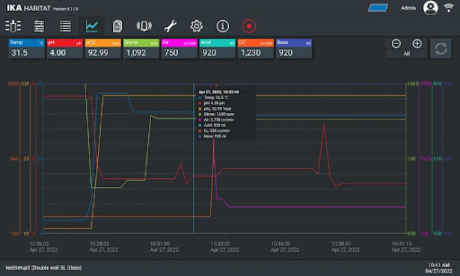Viewport: 460px width, 276px height.
Task: Open the alarms bell icon
Action: 144,26
